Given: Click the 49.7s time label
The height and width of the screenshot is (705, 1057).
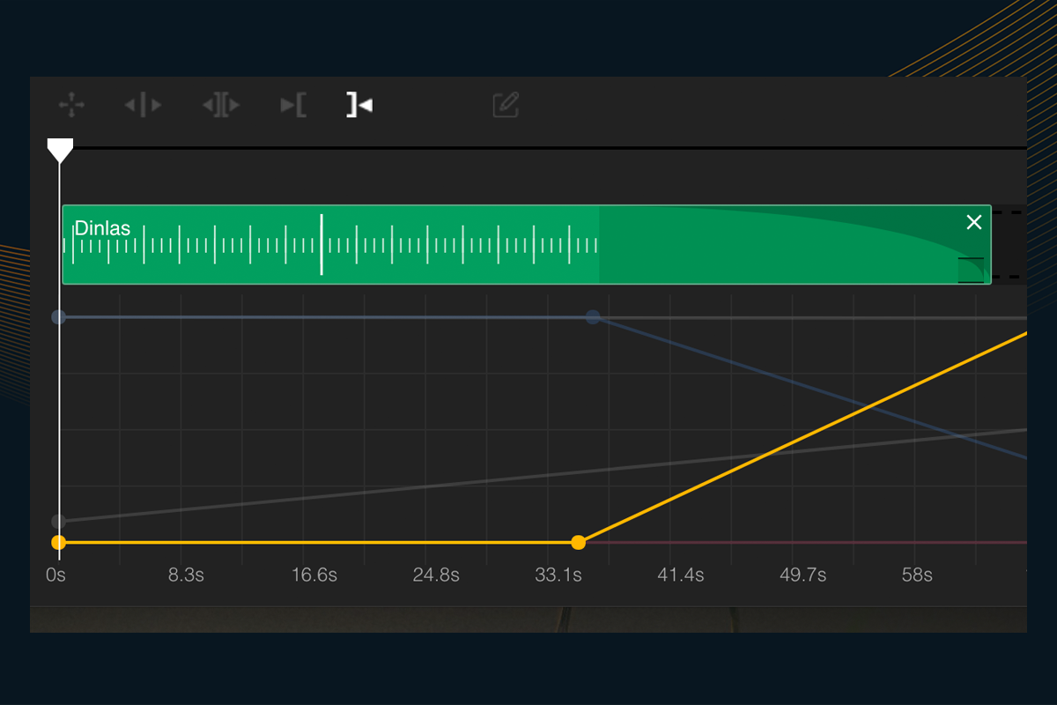Looking at the screenshot, I should coord(802,575).
